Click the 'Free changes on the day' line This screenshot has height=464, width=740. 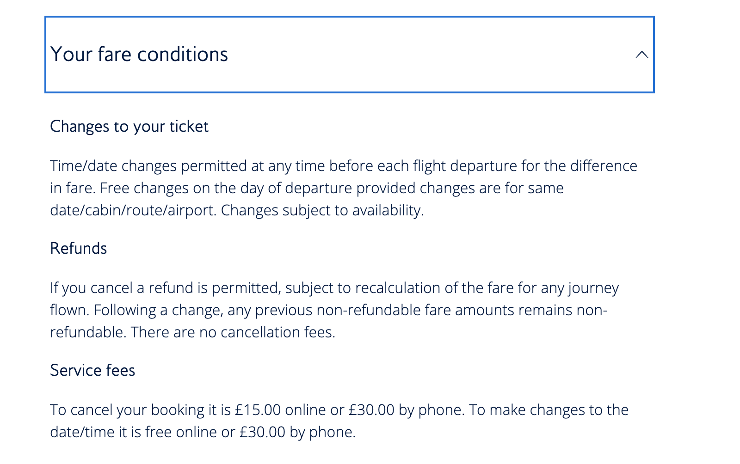307,188
